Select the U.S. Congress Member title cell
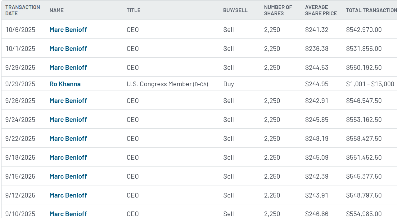 pos(167,84)
